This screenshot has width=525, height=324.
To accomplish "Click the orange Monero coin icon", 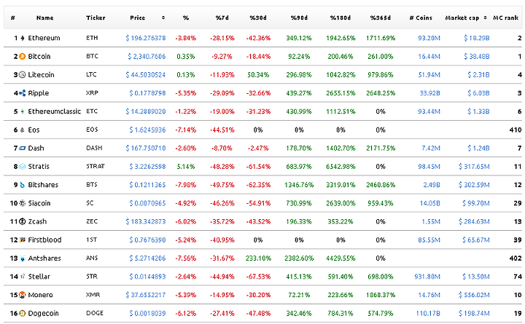I will tap(22, 295).
